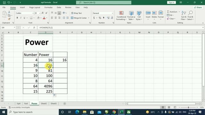The image size is (205, 115).
Task: Switch to Page Break Preview in status bar
Action: click(175, 107)
